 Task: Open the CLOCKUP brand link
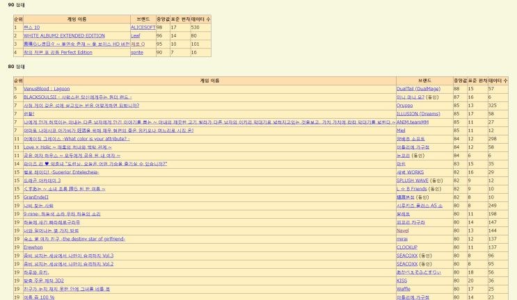tap(407, 247)
